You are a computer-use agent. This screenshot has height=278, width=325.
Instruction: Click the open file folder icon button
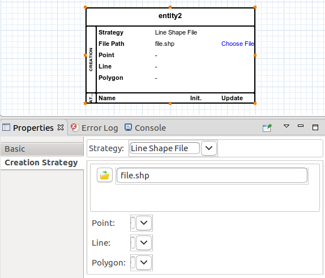[x=105, y=175]
